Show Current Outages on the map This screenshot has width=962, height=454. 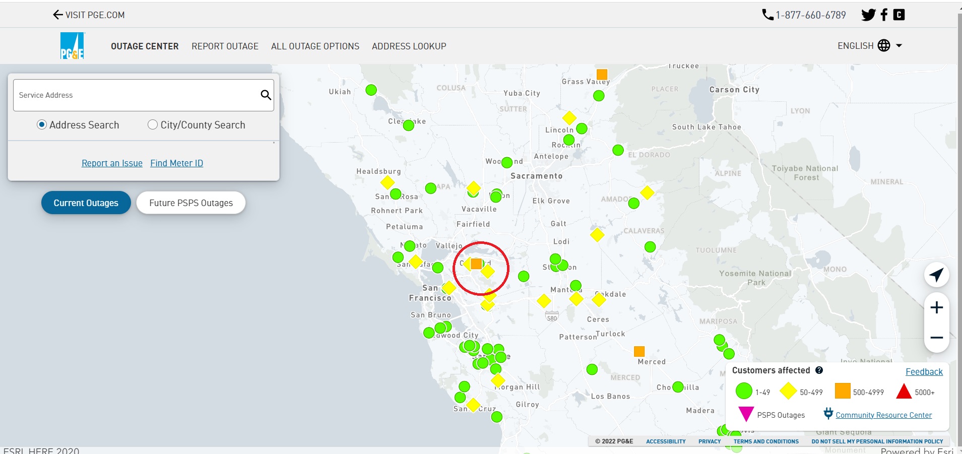[86, 203]
